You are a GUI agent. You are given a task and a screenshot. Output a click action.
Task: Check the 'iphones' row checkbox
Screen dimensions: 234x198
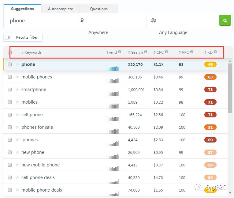point(10,140)
